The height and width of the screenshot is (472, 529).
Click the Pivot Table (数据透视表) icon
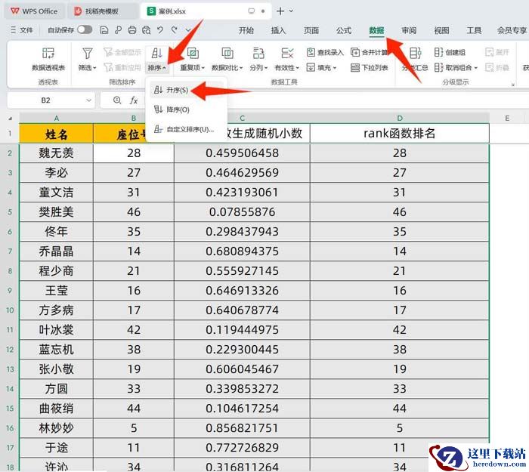click(x=48, y=54)
